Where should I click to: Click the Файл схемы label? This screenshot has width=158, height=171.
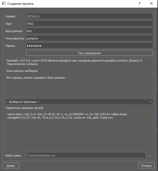(x=13, y=155)
